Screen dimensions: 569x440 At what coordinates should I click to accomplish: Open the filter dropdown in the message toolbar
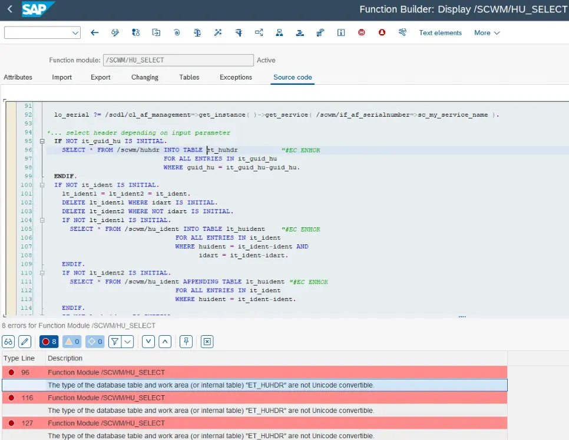click(127, 342)
